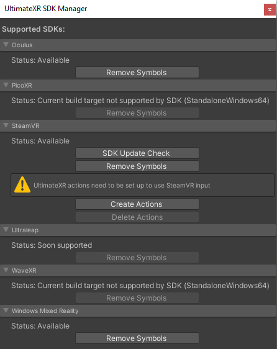This screenshot has height=349, width=277.
Task: Click the yellow warning icon
Action: click(x=22, y=184)
